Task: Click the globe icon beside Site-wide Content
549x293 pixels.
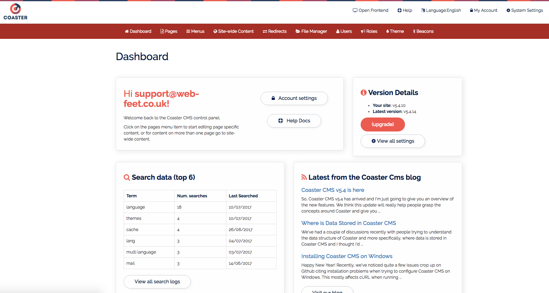Action: (x=215, y=31)
